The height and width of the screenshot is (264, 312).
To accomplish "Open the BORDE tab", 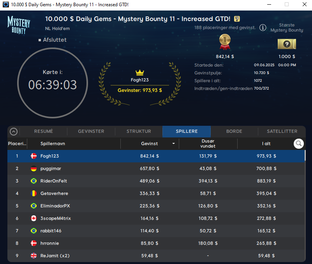I will 234,131.
